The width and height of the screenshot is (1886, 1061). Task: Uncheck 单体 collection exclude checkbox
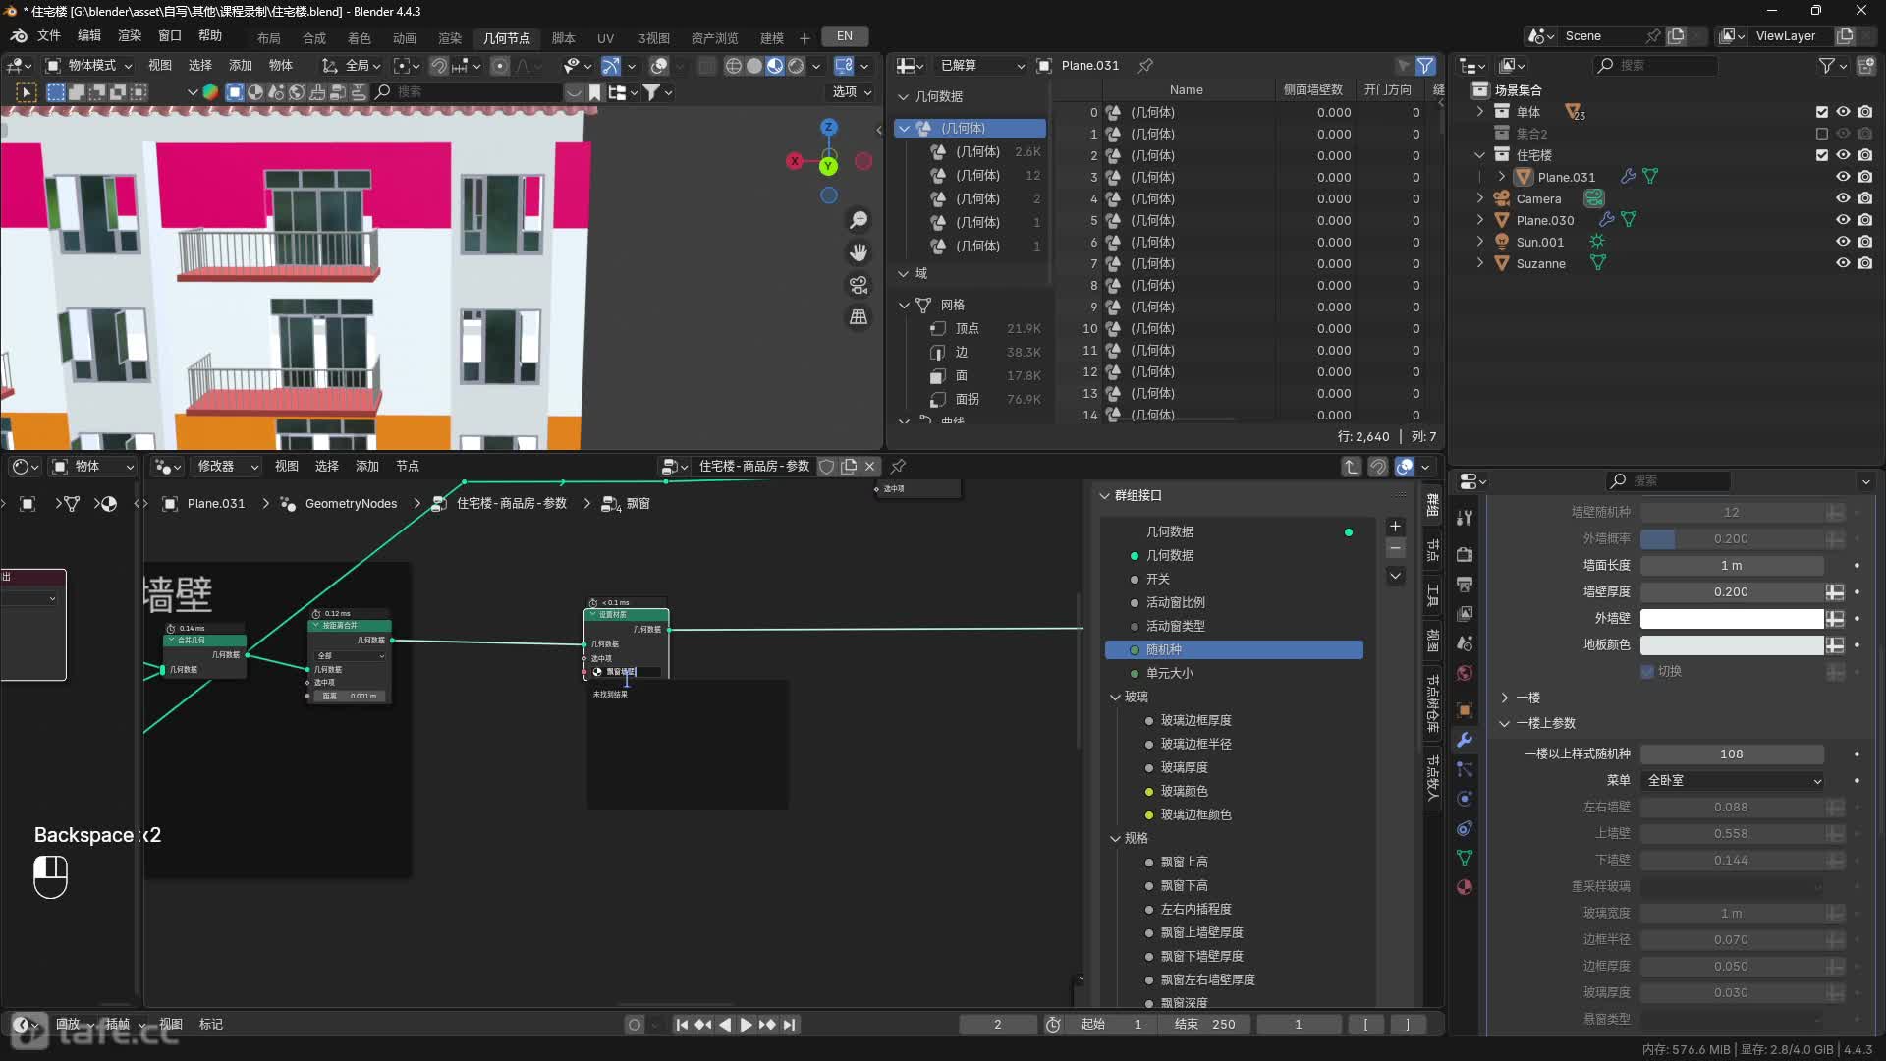click(1822, 112)
